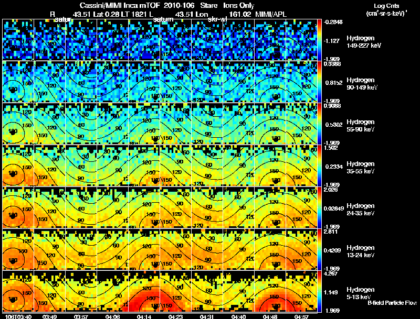Image resolution: width=420 pixels, height=319 pixels.
Task: Click color bar beside Hydrogen 35-55 keV row
Action: pos(319,166)
